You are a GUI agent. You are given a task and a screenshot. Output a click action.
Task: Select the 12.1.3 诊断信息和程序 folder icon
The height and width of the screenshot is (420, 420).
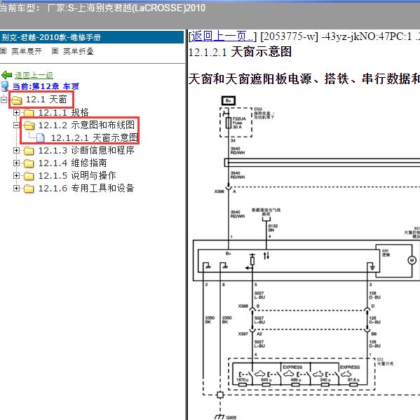point(29,151)
